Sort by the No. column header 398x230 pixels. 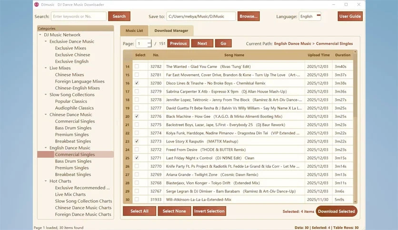pyautogui.click(x=156, y=55)
